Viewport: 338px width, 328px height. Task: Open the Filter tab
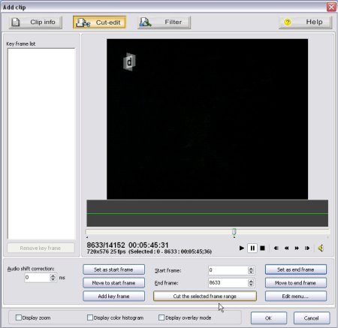tap(164, 23)
